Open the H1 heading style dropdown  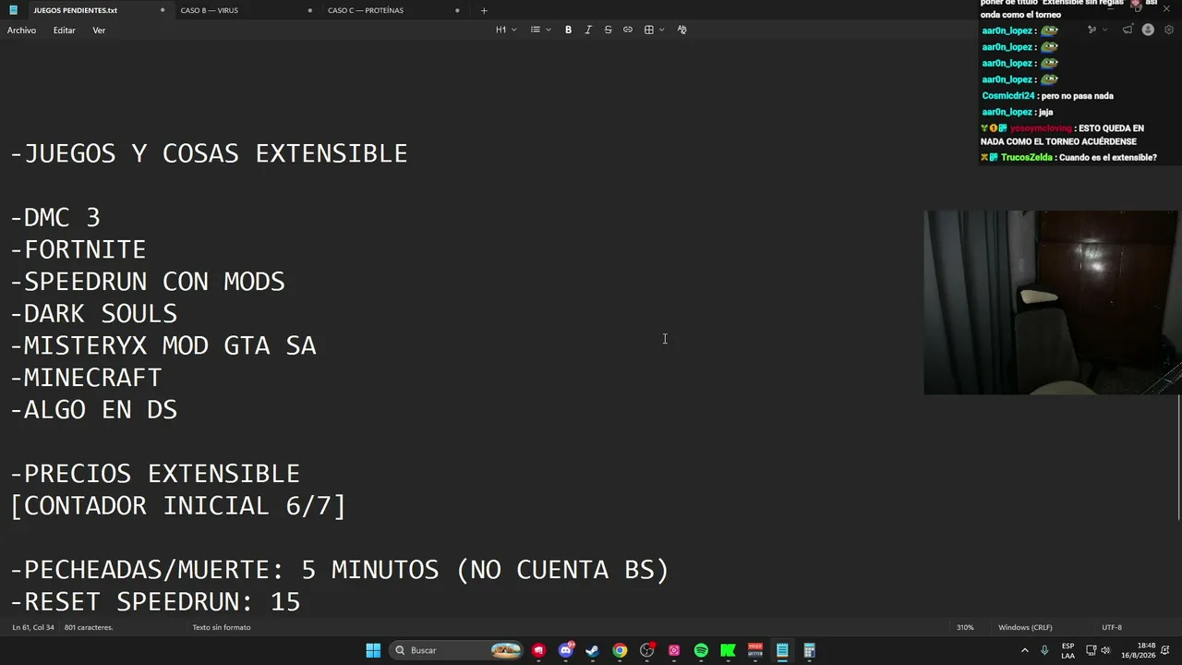(x=506, y=30)
